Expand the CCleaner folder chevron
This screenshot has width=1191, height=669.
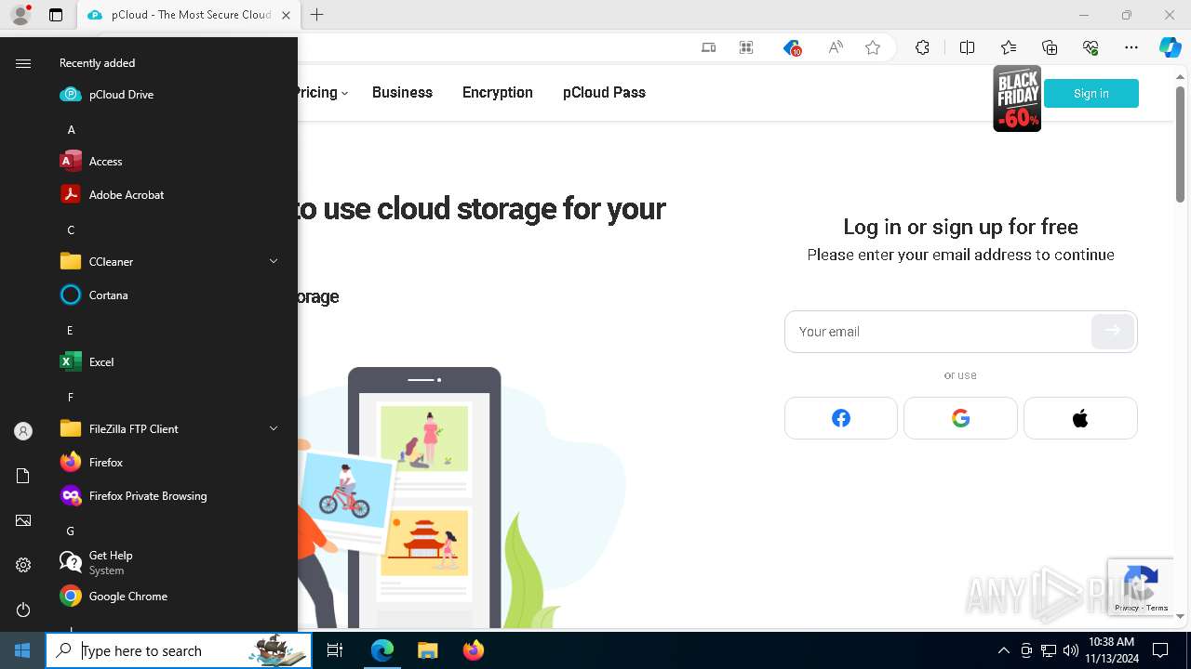(274, 262)
